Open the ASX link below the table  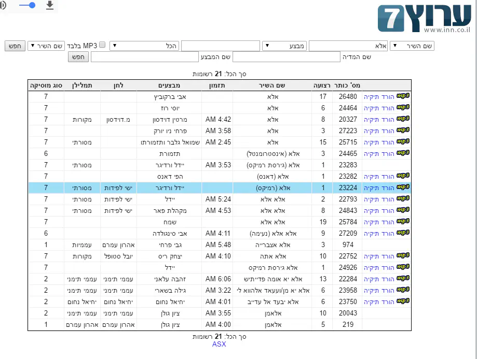[x=219, y=344]
